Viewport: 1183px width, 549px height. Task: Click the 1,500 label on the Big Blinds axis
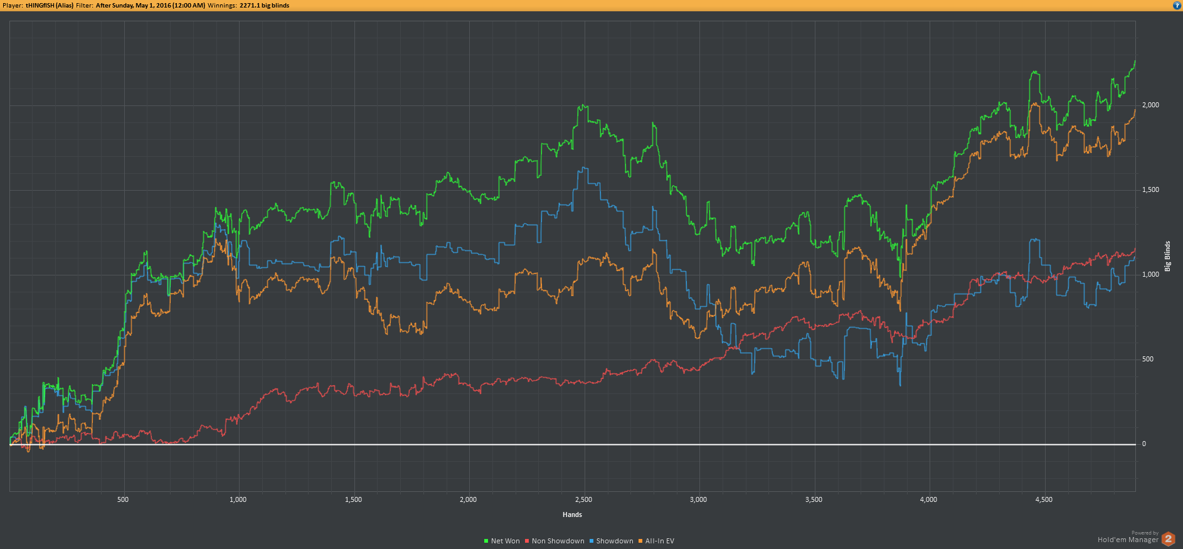[1150, 189]
